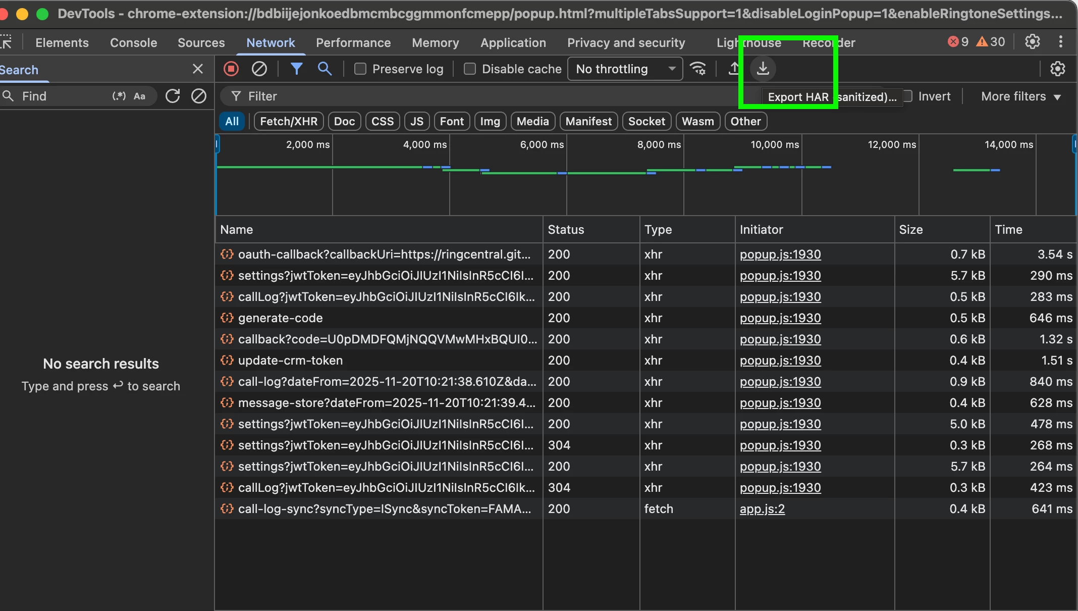
Task: Expand the More filters menu
Action: (x=1020, y=96)
